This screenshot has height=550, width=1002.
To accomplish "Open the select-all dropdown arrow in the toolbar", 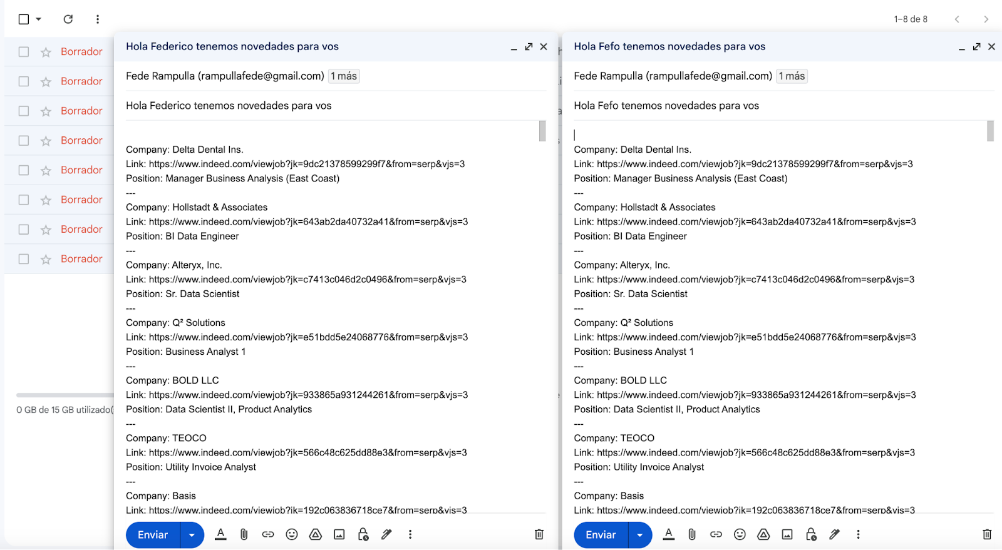I will [x=39, y=19].
